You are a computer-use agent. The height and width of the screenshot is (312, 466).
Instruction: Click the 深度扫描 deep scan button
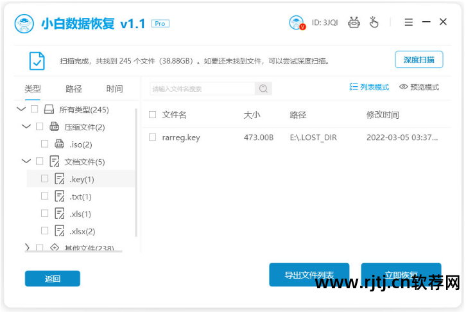pyautogui.click(x=419, y=60)
